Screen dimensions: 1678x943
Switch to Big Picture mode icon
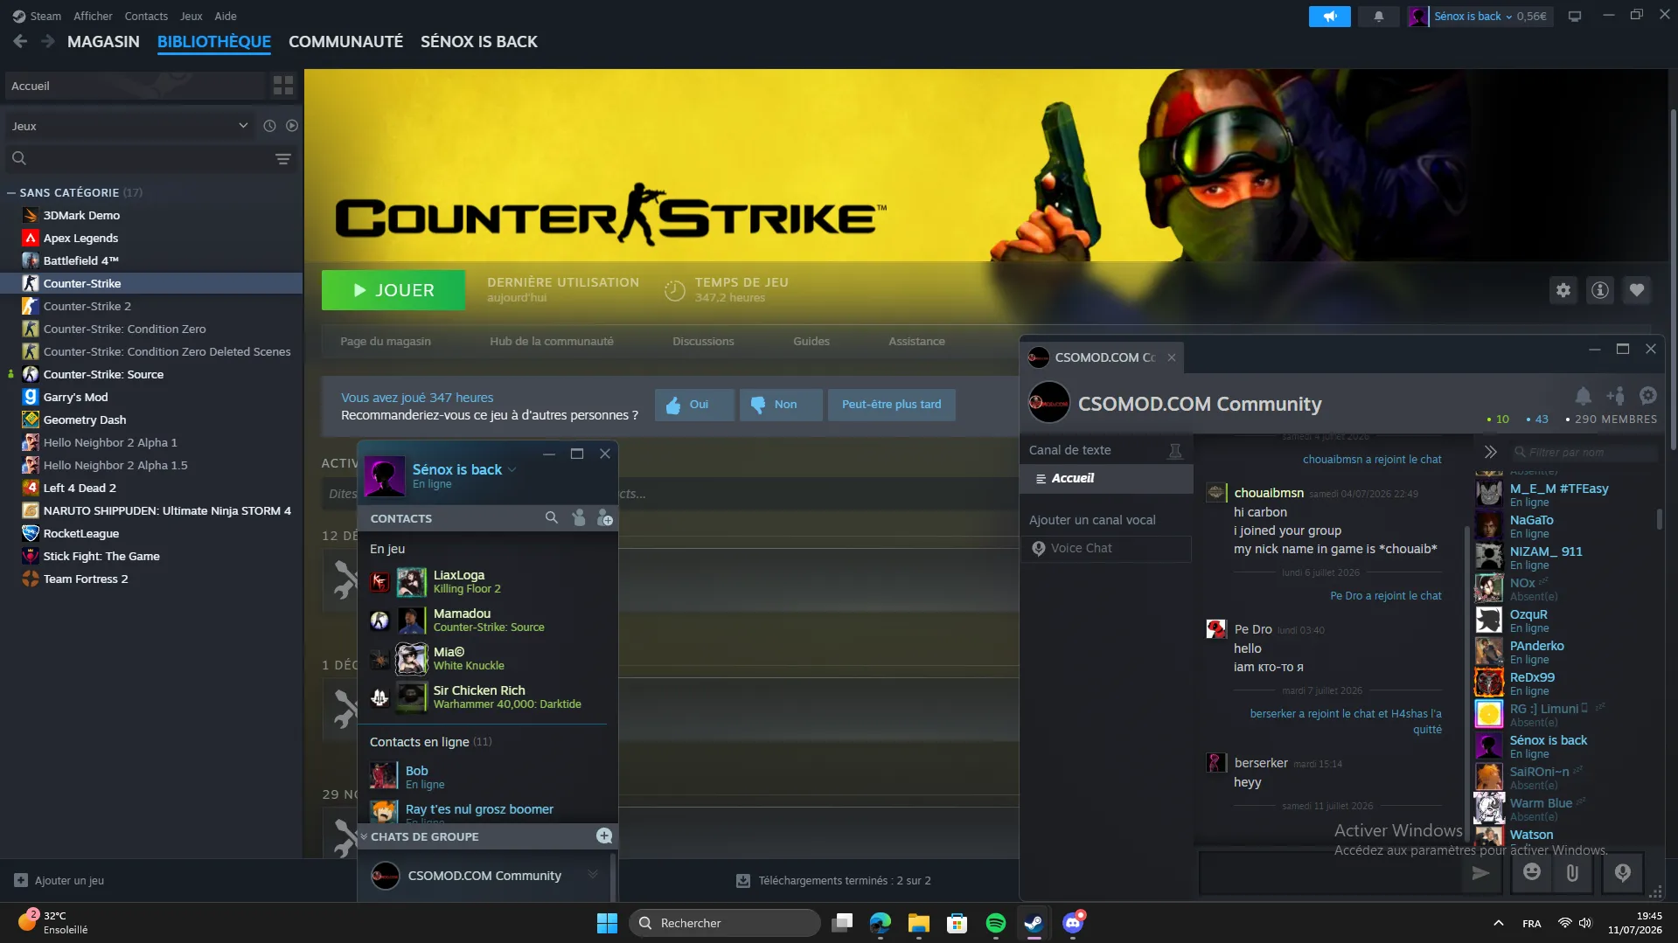click(1574, 16)
